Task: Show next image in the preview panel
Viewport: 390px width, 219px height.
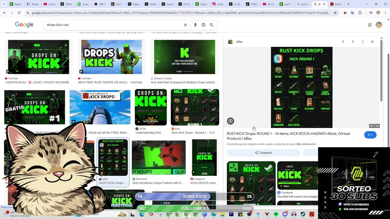Action: coord(353,42)
